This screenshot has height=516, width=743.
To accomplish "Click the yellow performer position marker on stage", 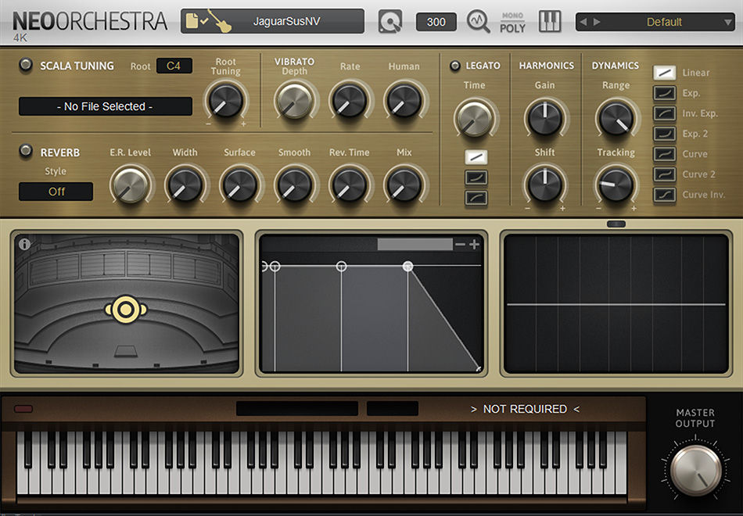I will (x=126, y=310).
